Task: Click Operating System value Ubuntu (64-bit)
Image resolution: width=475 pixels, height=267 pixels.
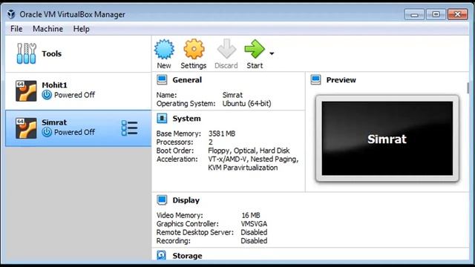Action: pyautogui.click(x=247, y=104)
